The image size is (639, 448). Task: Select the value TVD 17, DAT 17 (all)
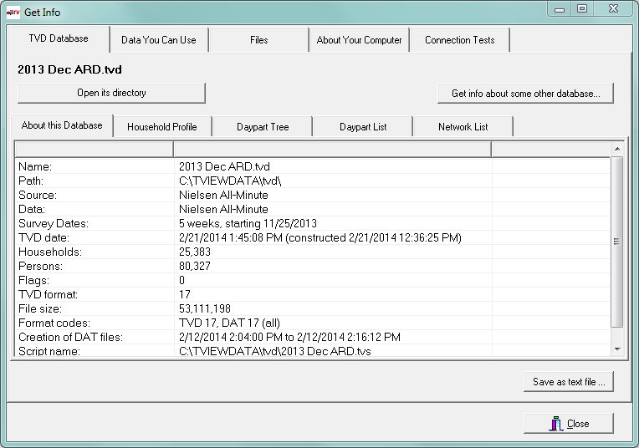tap(229, 323)
